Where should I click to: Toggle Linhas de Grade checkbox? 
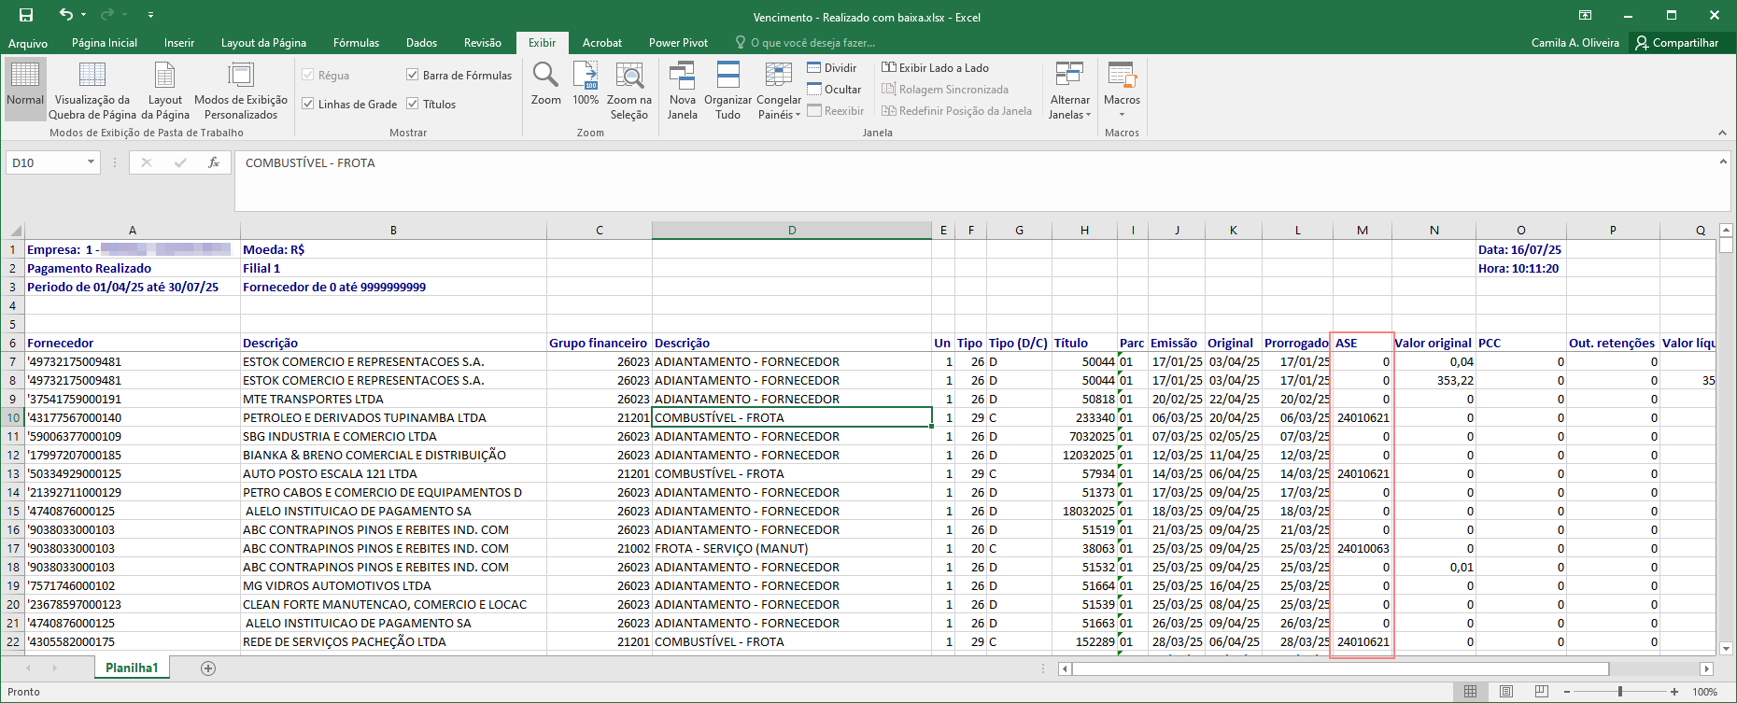pos(308,104)
